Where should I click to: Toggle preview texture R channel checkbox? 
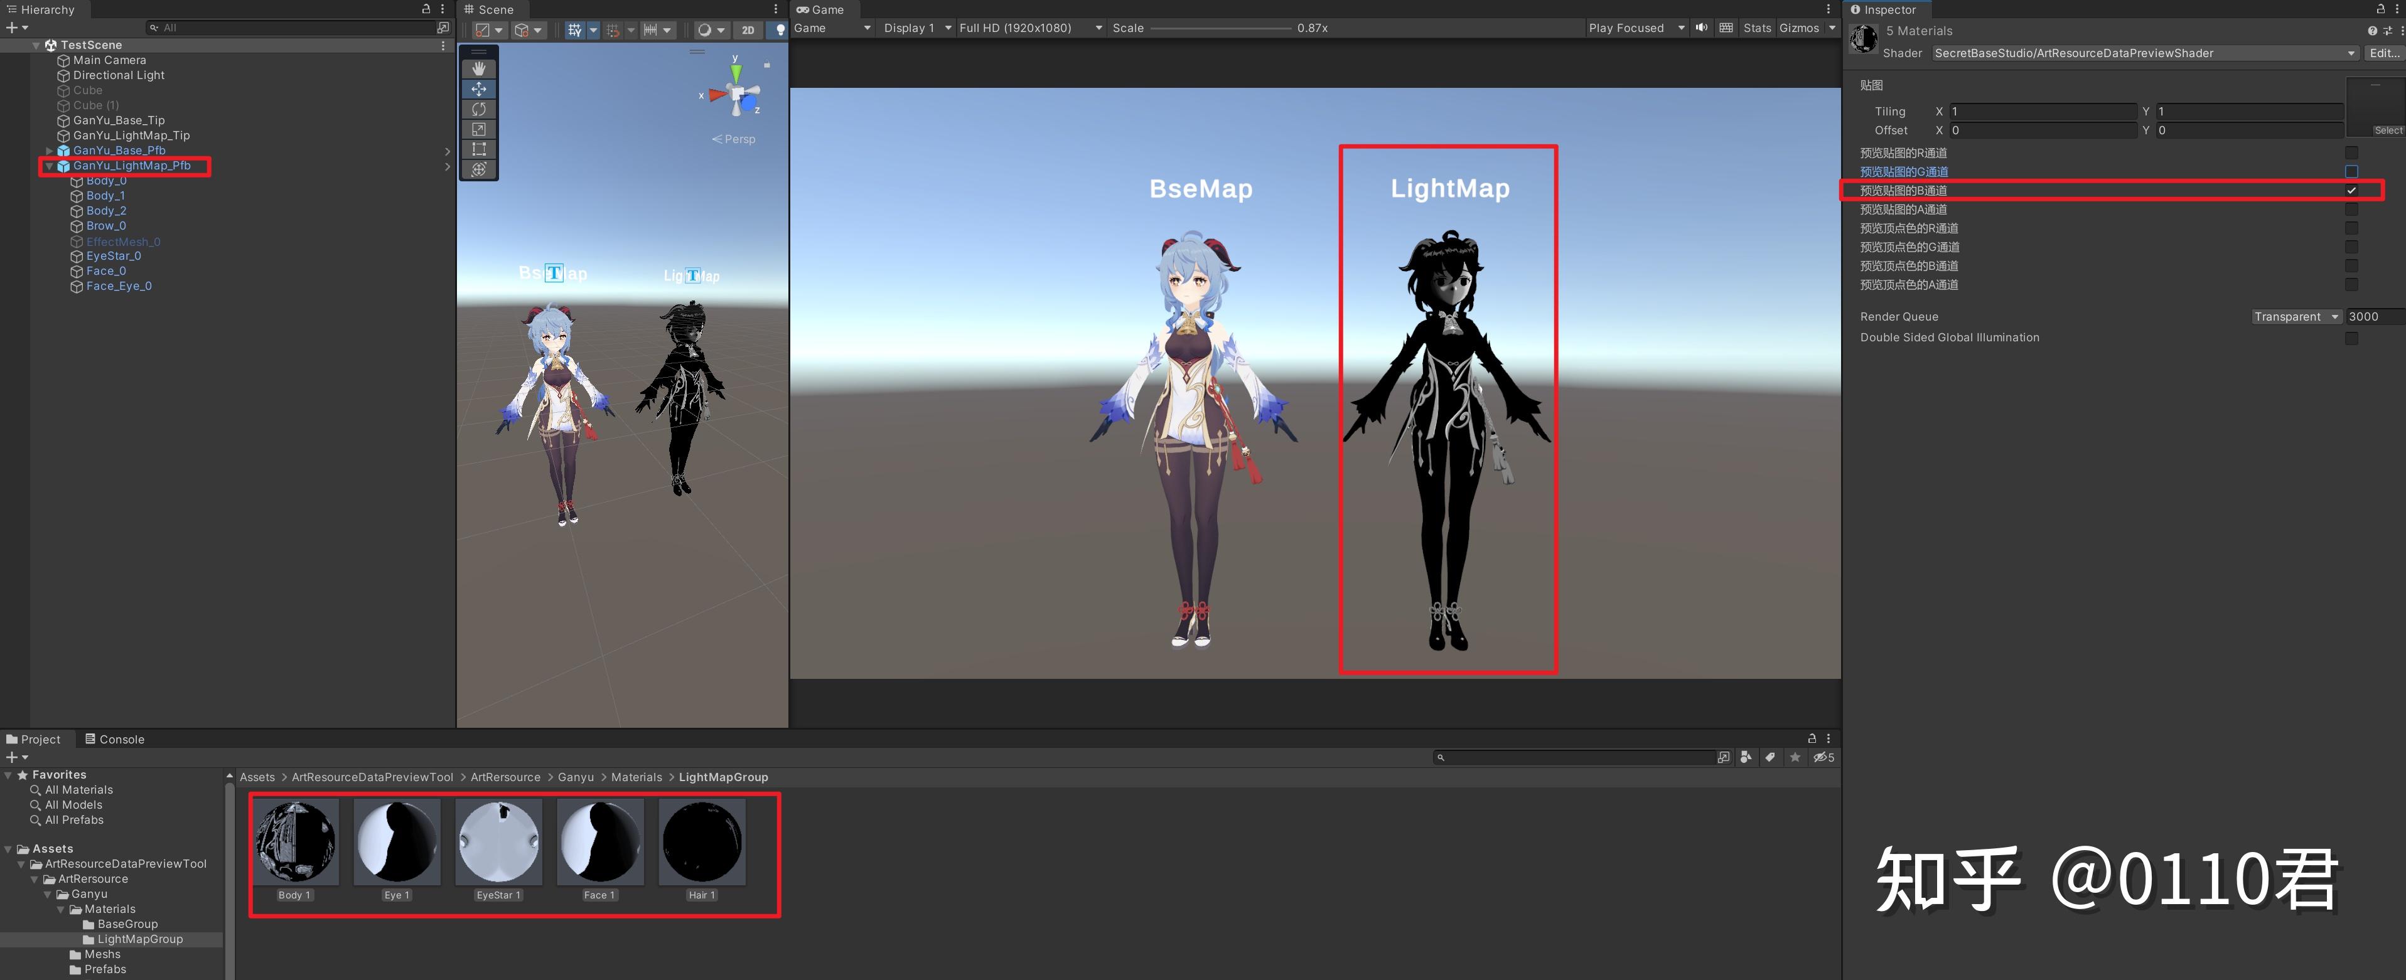pos(2352,153)
